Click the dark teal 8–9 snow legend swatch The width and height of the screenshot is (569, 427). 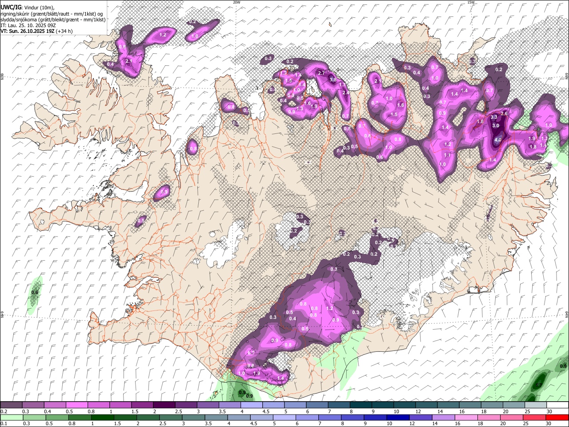361,405
